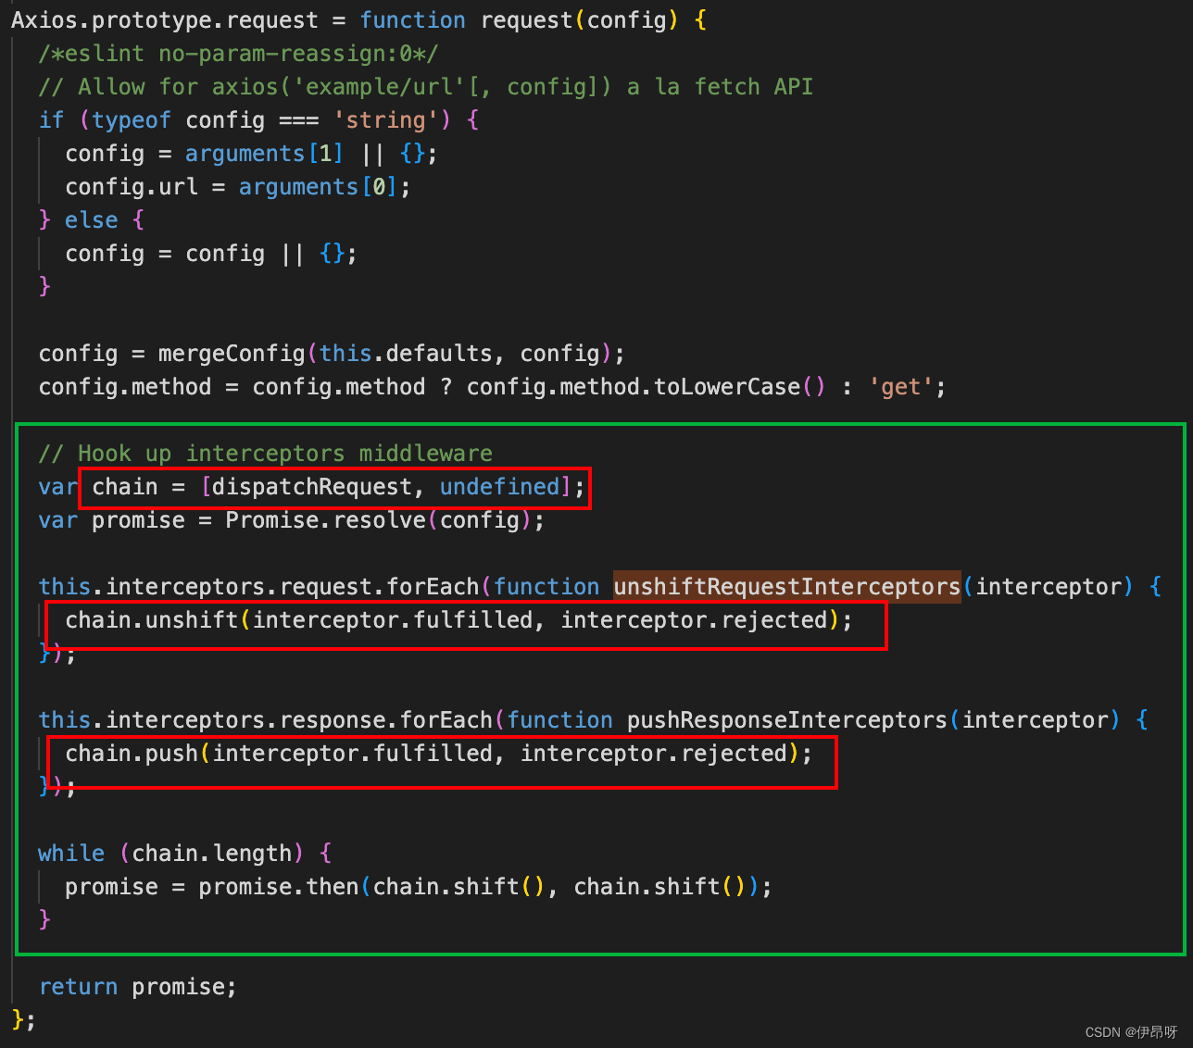
Task: Click 'config.url' in the line assigning arguments[0]
Action: coord(132,187)
